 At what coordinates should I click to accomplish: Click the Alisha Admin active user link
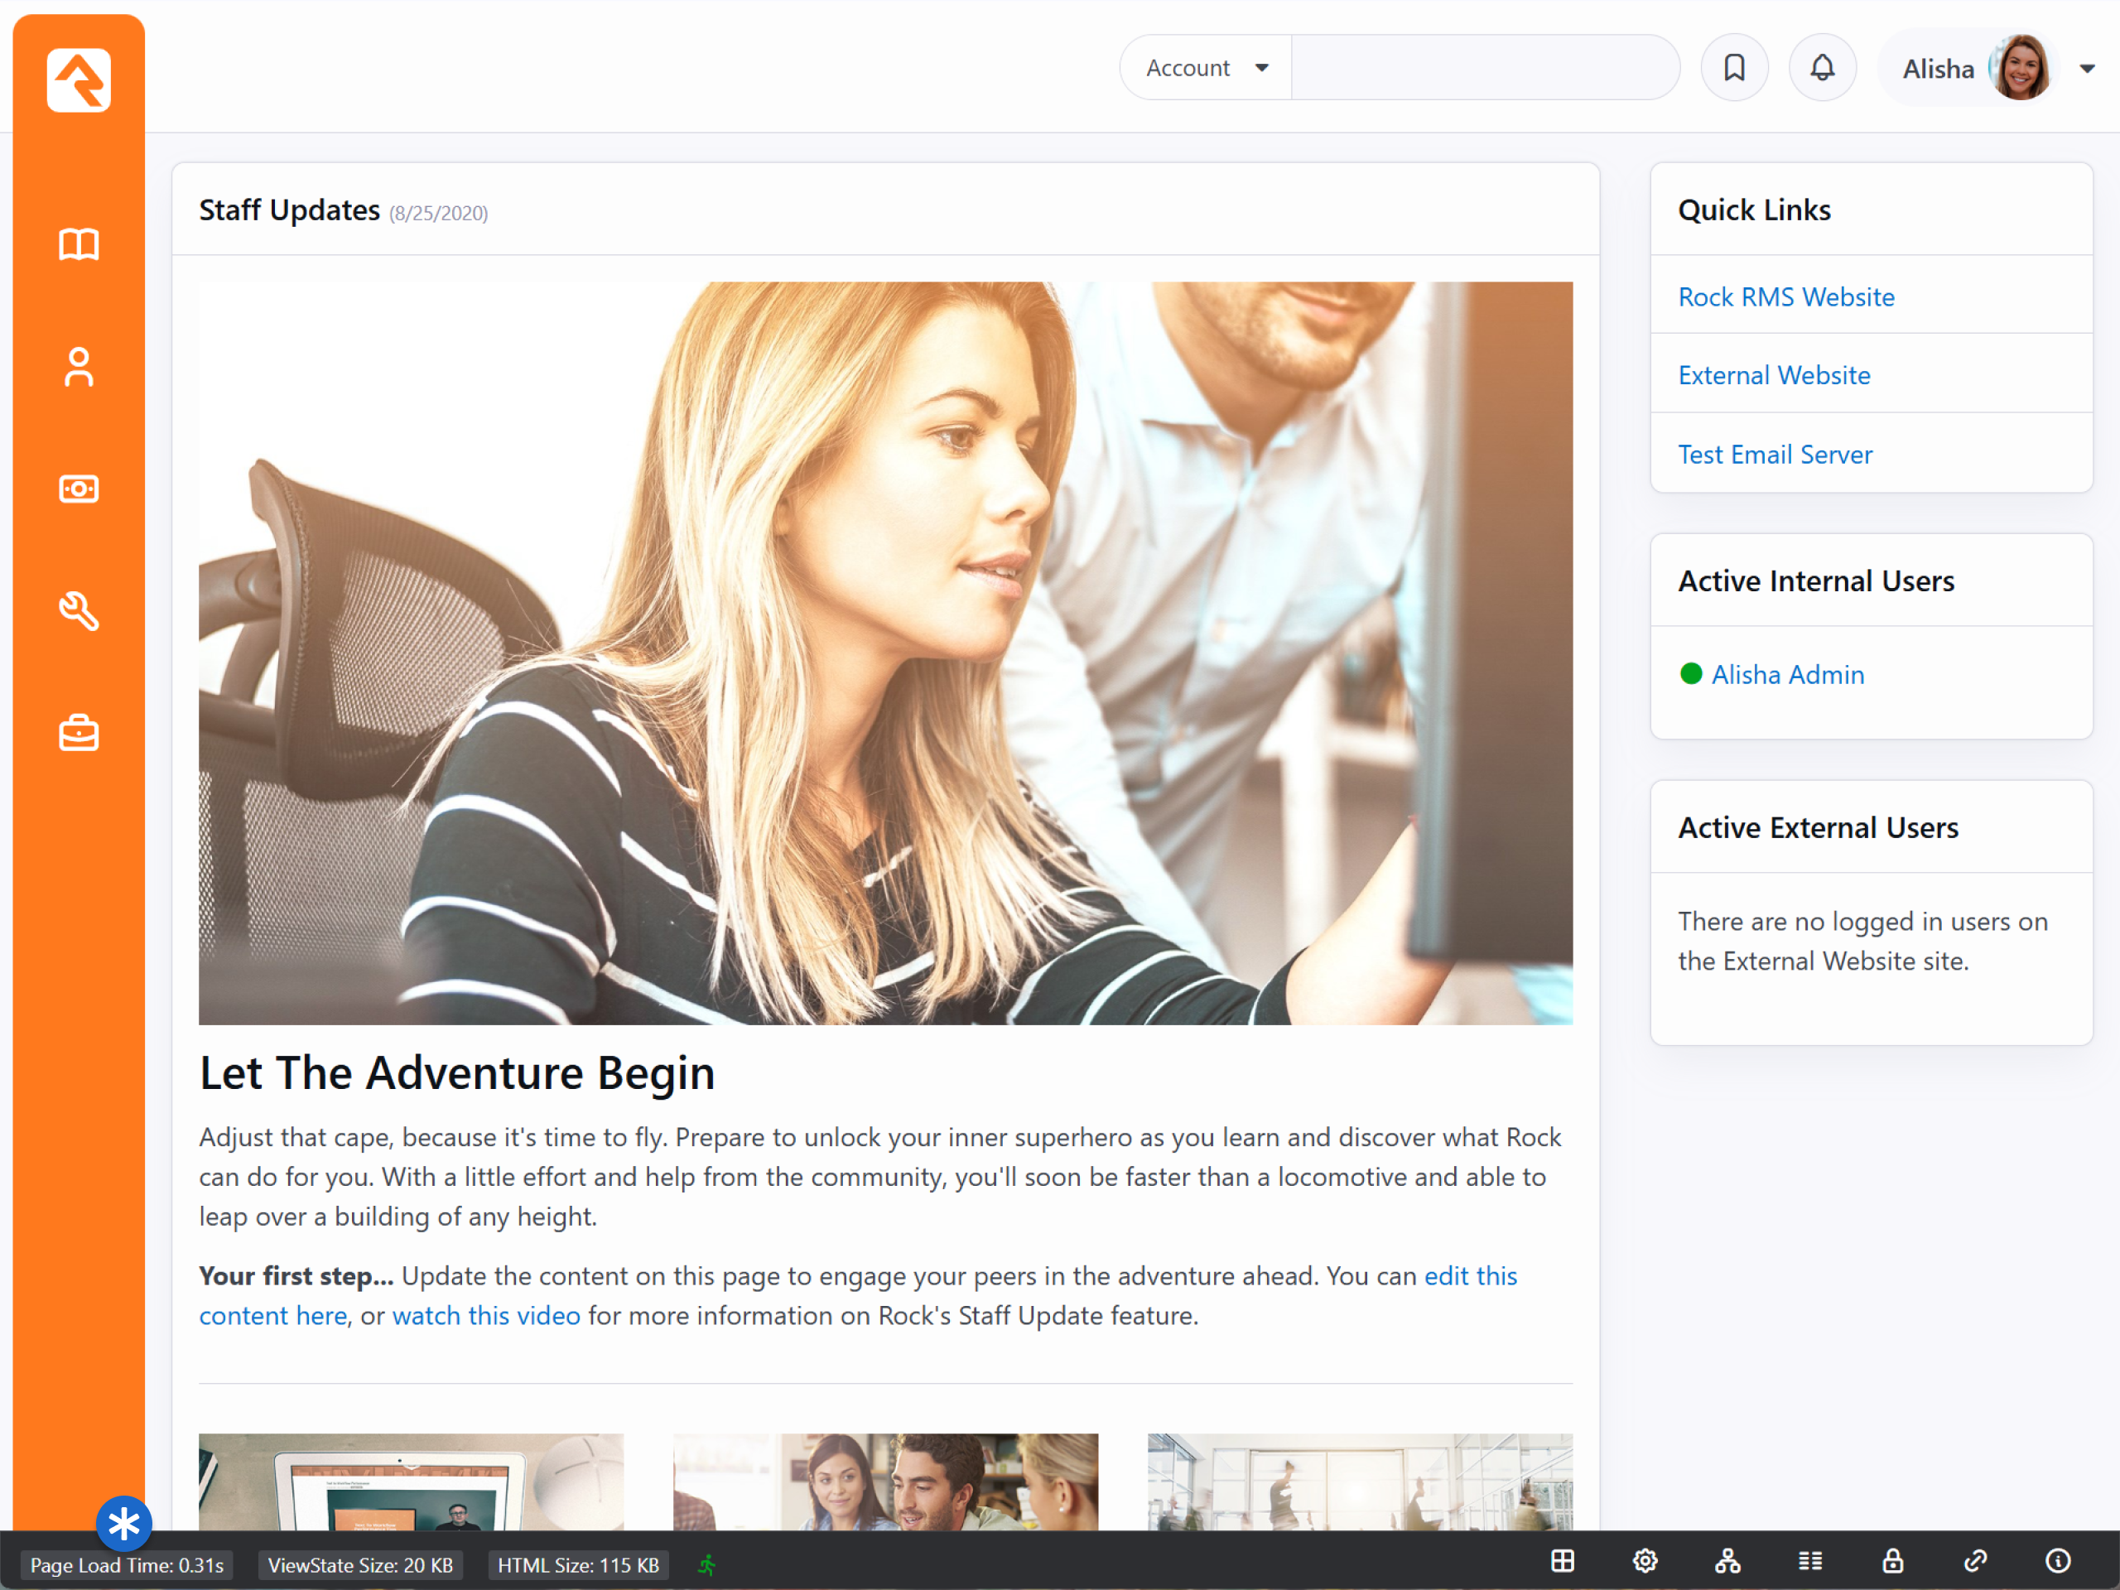1787,675
